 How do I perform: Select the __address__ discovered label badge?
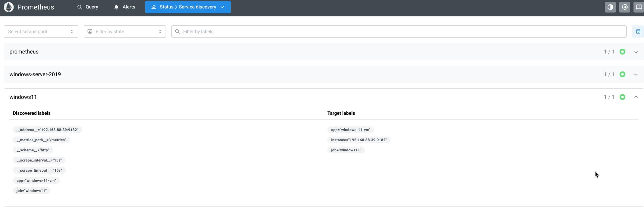pos(48,130)
